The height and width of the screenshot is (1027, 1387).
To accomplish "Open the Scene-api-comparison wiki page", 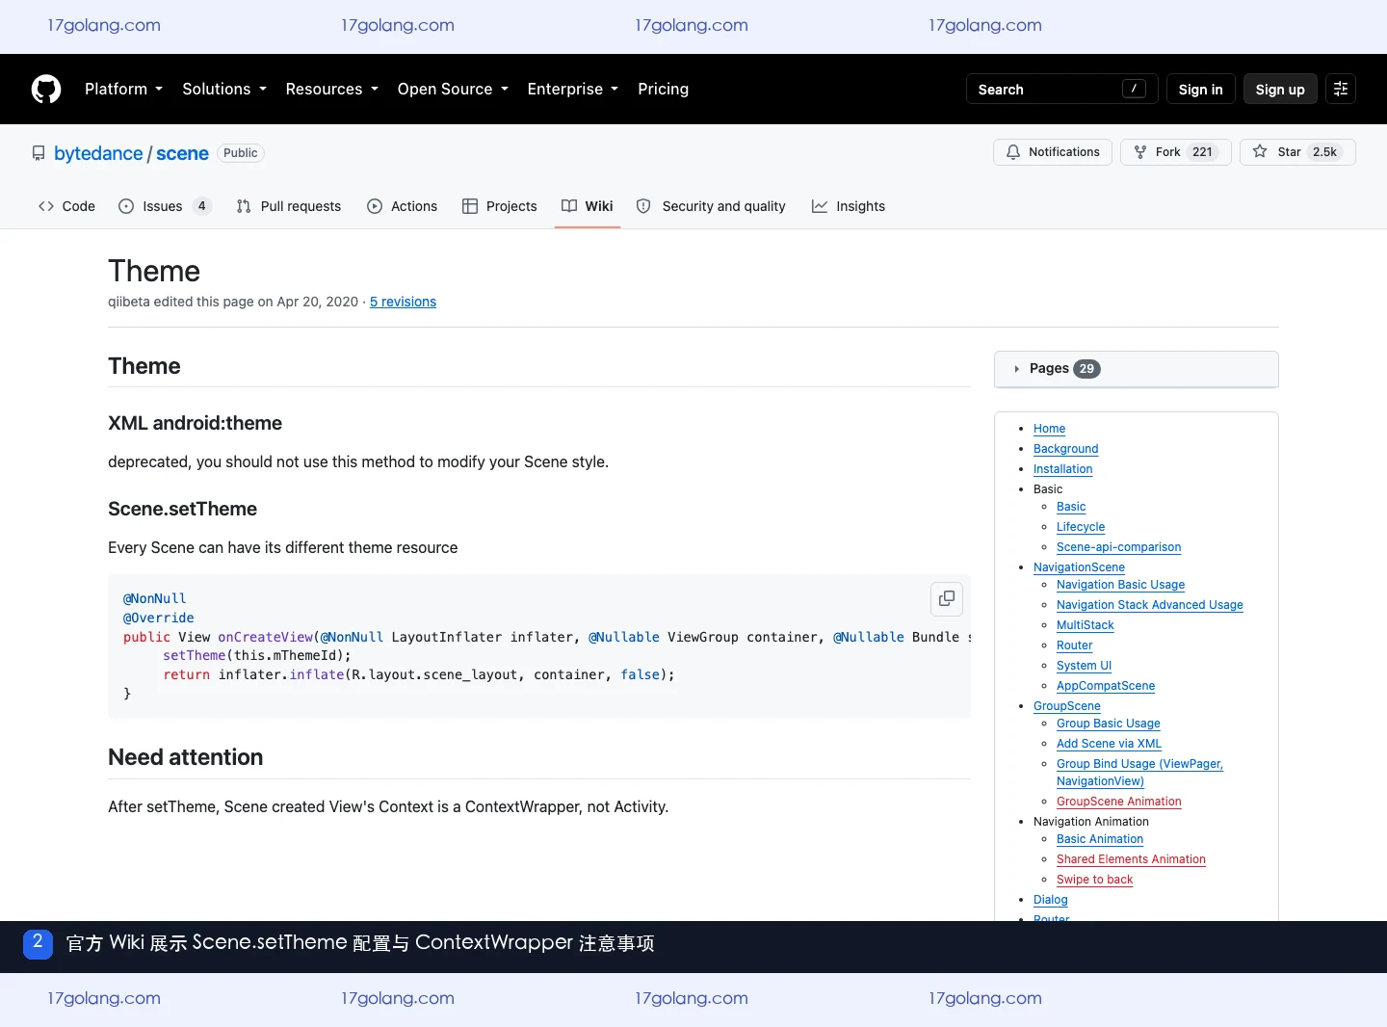I will click(x=1118, y=547).
